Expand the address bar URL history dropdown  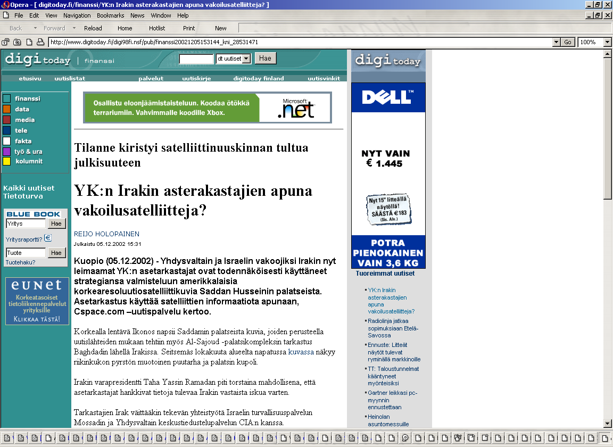(x=556, y=42)
